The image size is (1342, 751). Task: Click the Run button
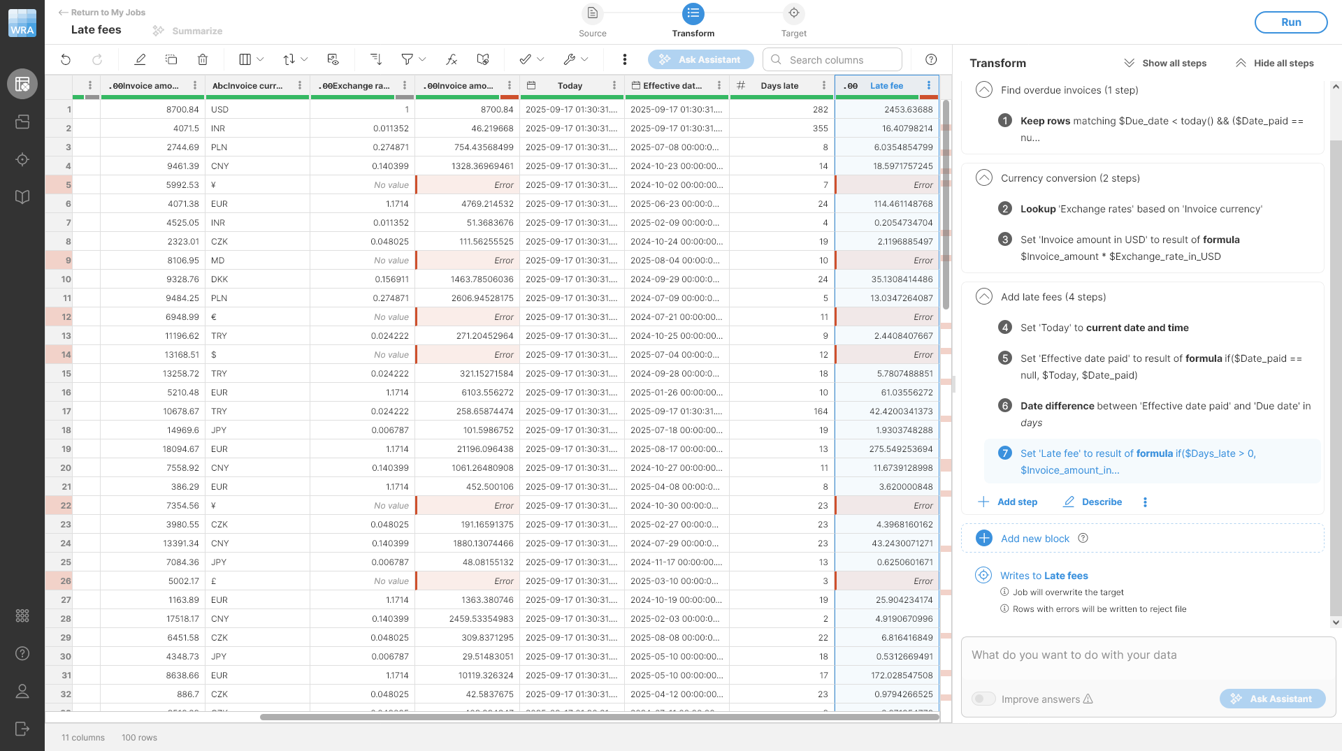(x=1290, y=22)
